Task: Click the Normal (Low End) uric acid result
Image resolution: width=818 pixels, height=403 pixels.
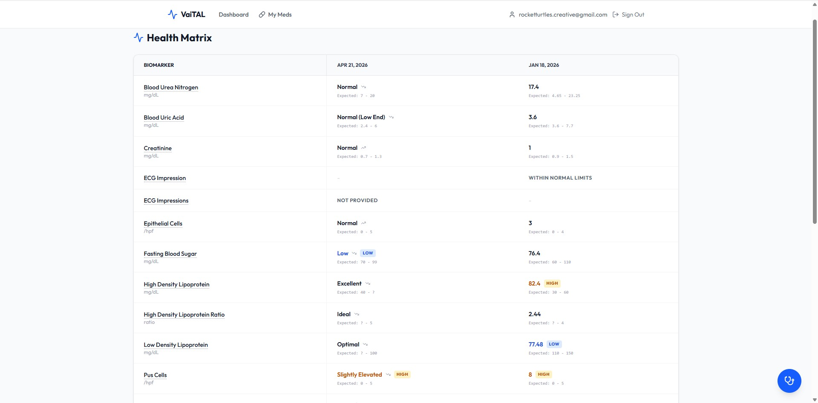Action: coord(361,117)
